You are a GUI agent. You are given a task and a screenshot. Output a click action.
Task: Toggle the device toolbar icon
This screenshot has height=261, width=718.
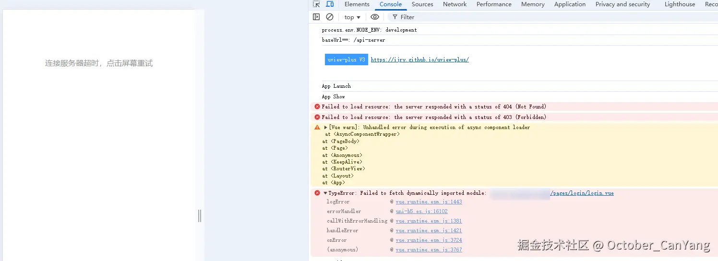[330, 4]
